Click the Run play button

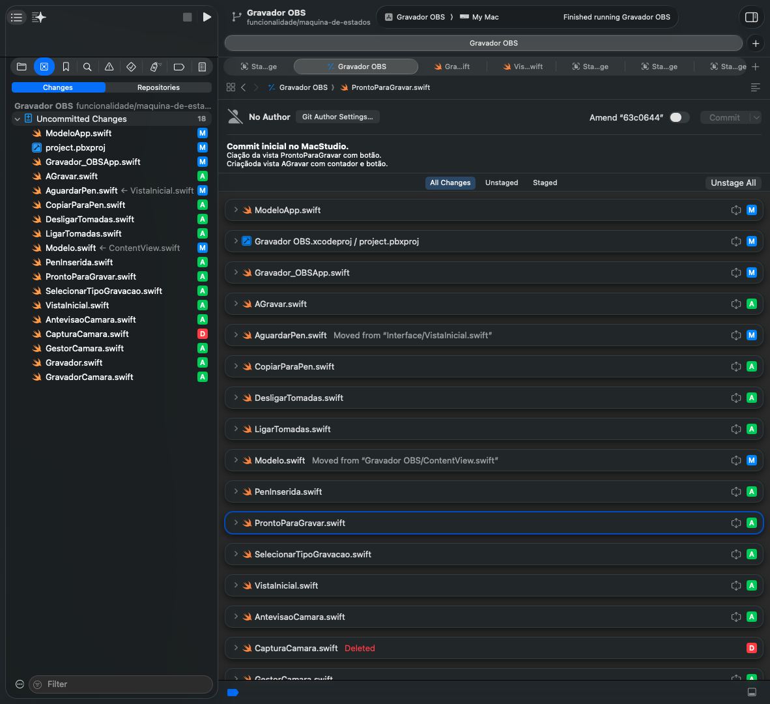click(x=207, y=17)
